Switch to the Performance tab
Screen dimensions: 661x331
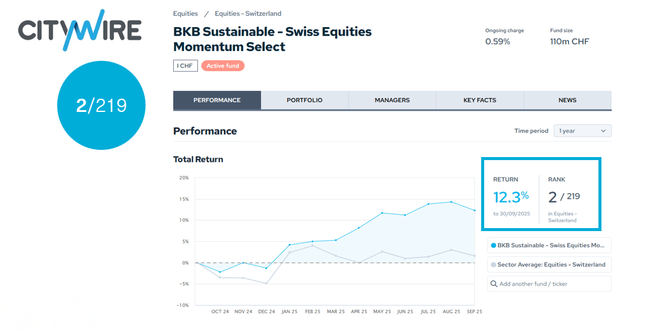click(x=217, y=100)
